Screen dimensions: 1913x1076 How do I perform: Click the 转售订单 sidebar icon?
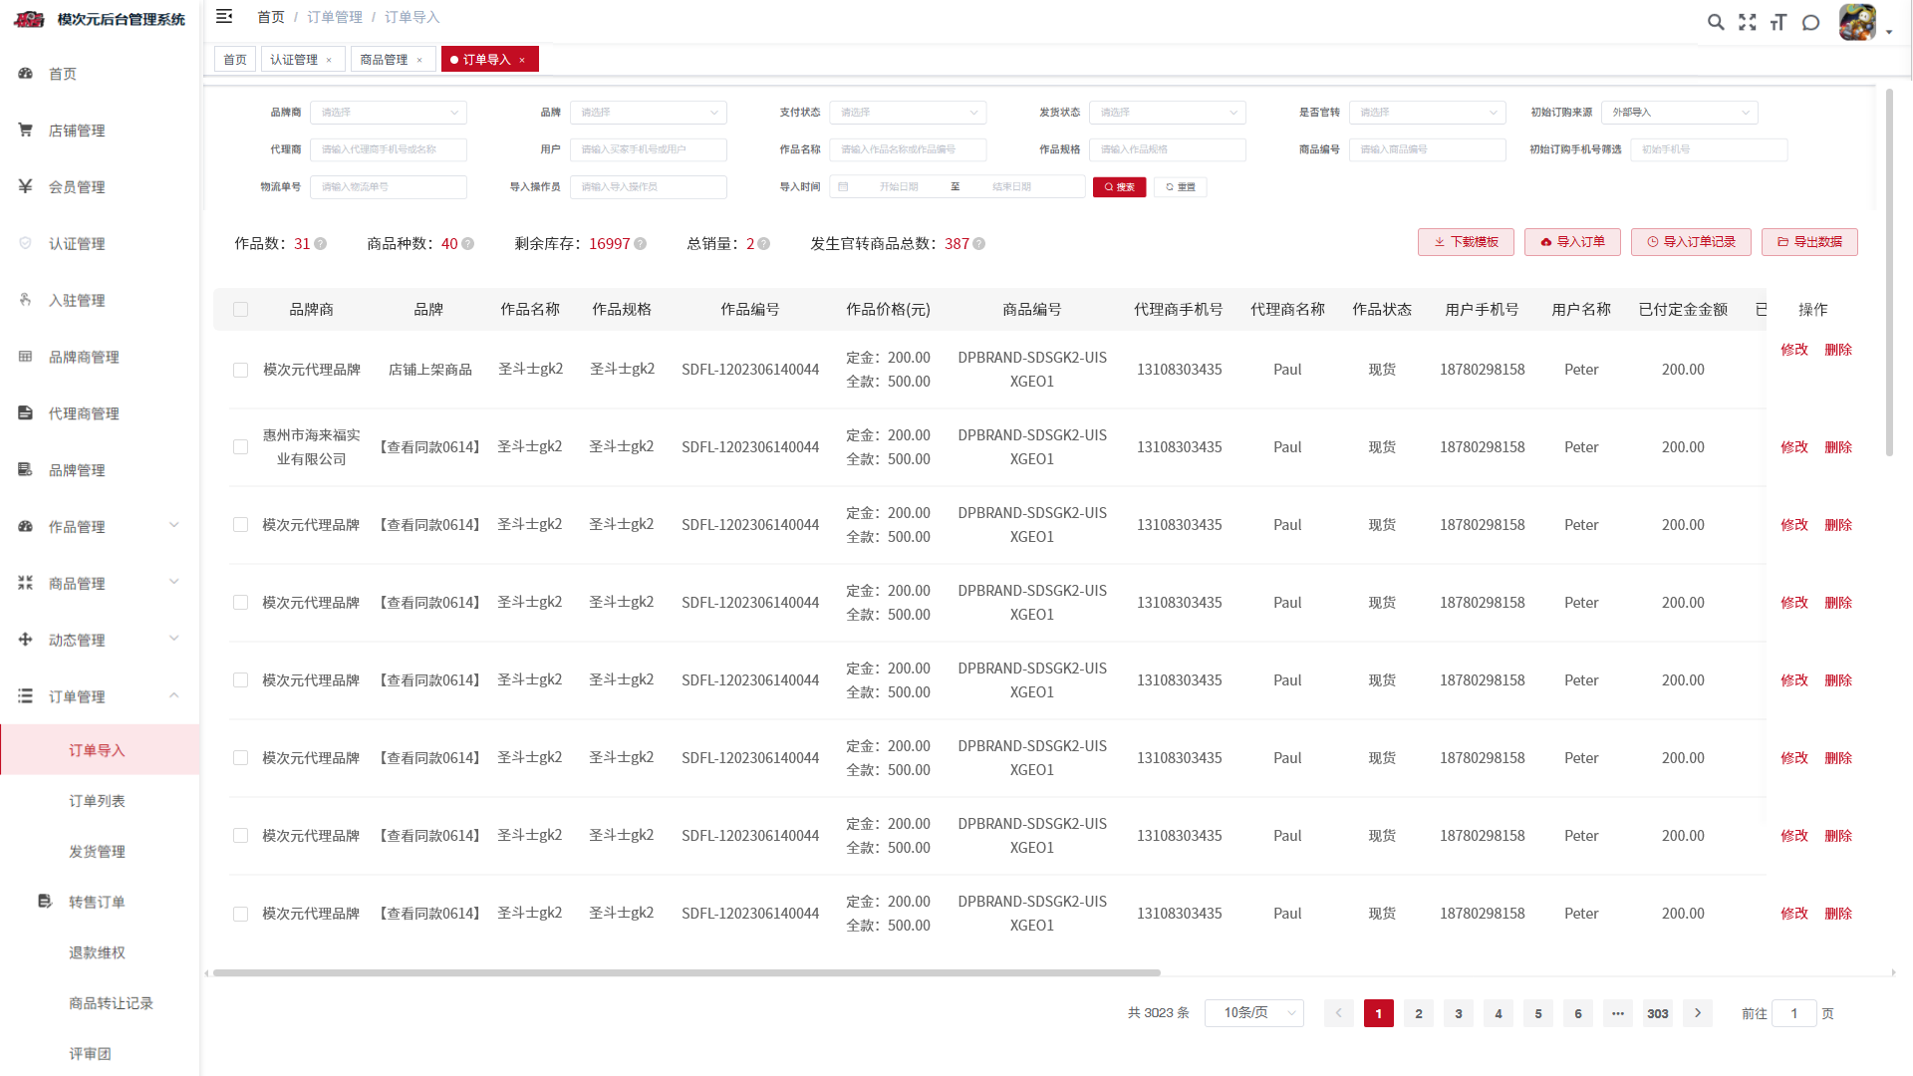[45, 902]
